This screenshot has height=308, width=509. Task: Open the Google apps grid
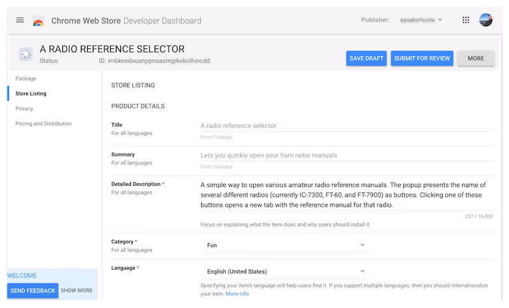tap(466, 20)
